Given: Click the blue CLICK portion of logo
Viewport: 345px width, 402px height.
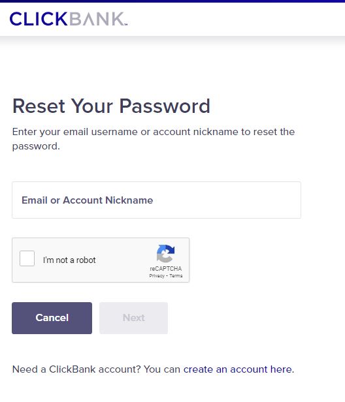Looking at the screenshot, I should [x=39, y=19].
